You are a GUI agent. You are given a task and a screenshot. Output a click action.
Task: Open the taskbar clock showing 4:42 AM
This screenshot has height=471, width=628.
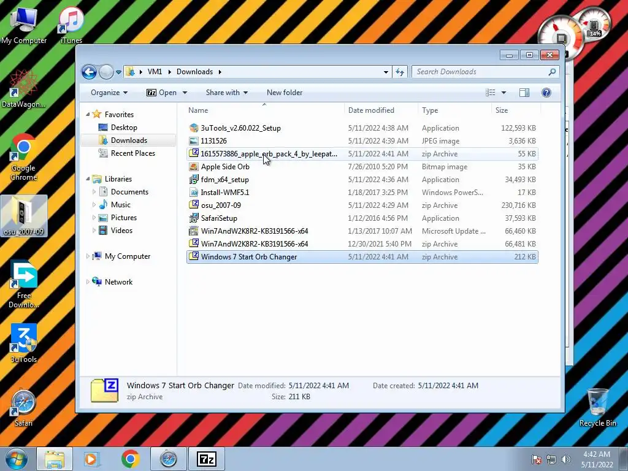click(597, 459)
